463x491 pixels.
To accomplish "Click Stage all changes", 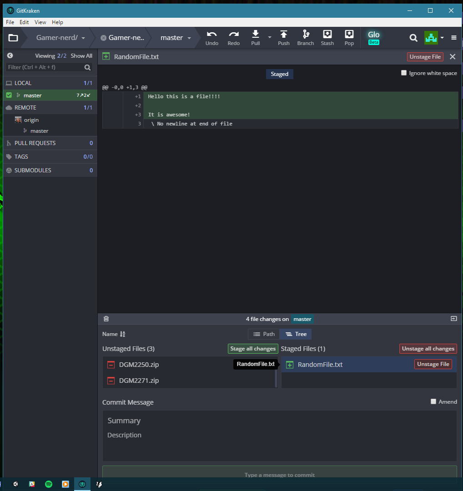I will [253, 349].
